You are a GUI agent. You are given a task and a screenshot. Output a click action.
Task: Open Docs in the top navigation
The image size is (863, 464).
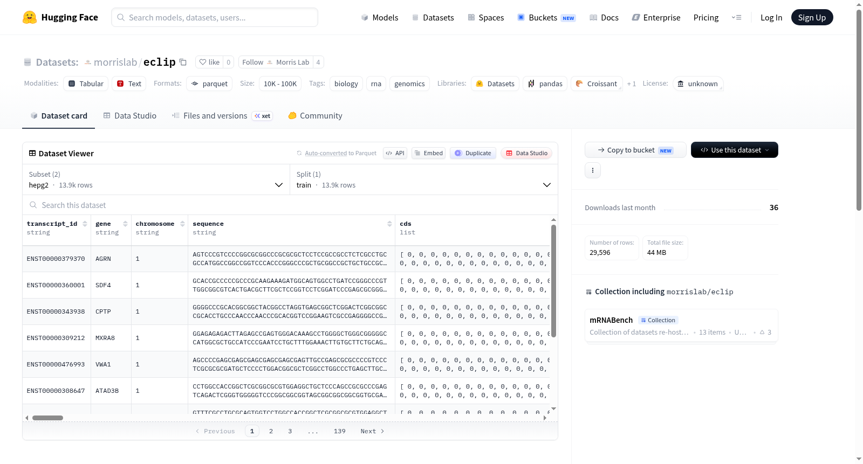click(x=604, y=17)
